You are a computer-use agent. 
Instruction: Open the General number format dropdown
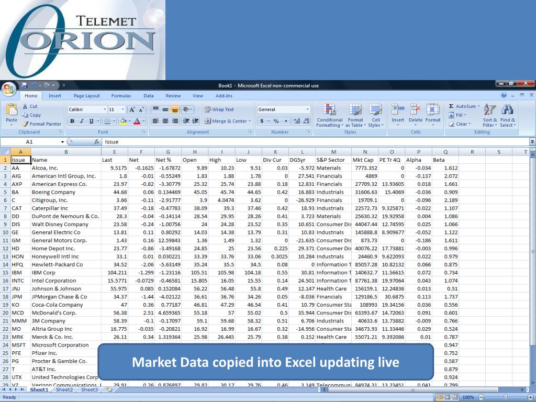click(x=307, y=109)
